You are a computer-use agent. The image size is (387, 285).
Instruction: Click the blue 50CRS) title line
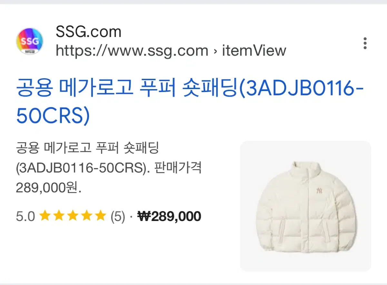pos(53,117)
